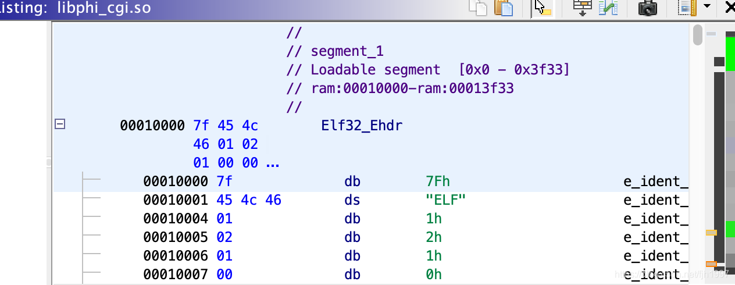The width and height of the screenshot is (735, 285).
Task: Select the "ELF" string value
Action: [x=447, y=200]
